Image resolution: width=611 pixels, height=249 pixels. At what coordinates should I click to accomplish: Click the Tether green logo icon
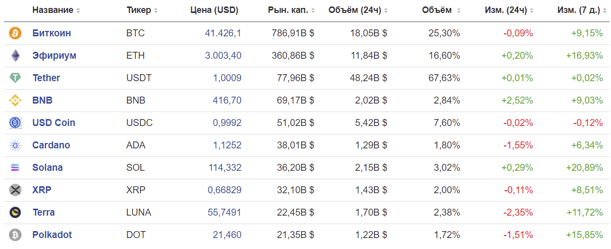tap(15, 78)
